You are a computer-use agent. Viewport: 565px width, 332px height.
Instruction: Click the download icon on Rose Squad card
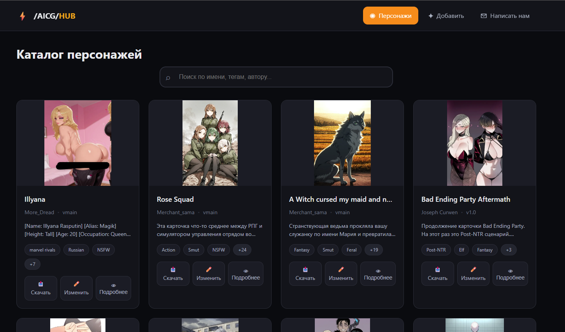(x=173, y=270)
